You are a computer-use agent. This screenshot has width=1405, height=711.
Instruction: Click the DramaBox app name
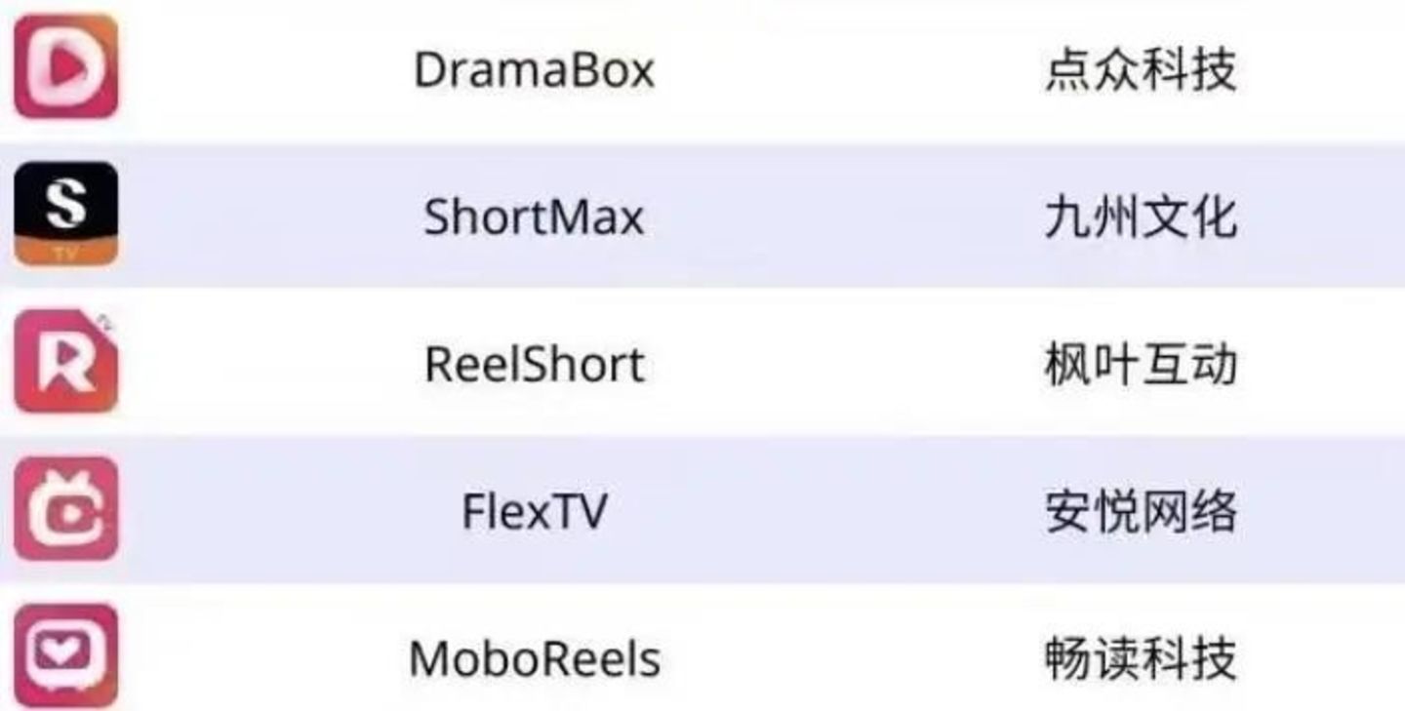(x=534, y=70)
